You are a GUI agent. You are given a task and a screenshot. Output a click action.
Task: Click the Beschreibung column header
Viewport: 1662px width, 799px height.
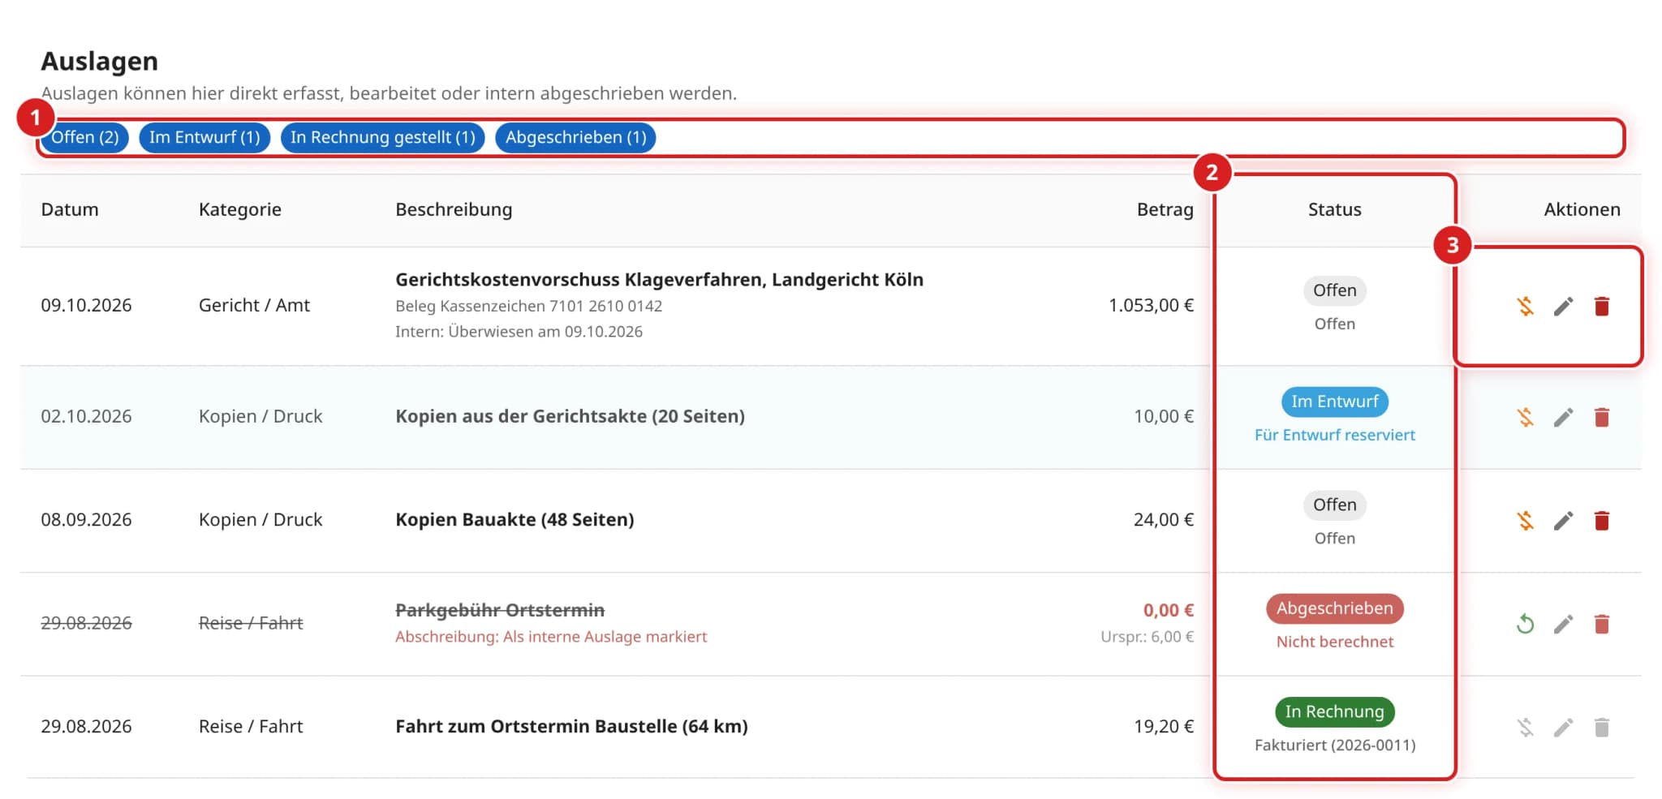(454, 209)
